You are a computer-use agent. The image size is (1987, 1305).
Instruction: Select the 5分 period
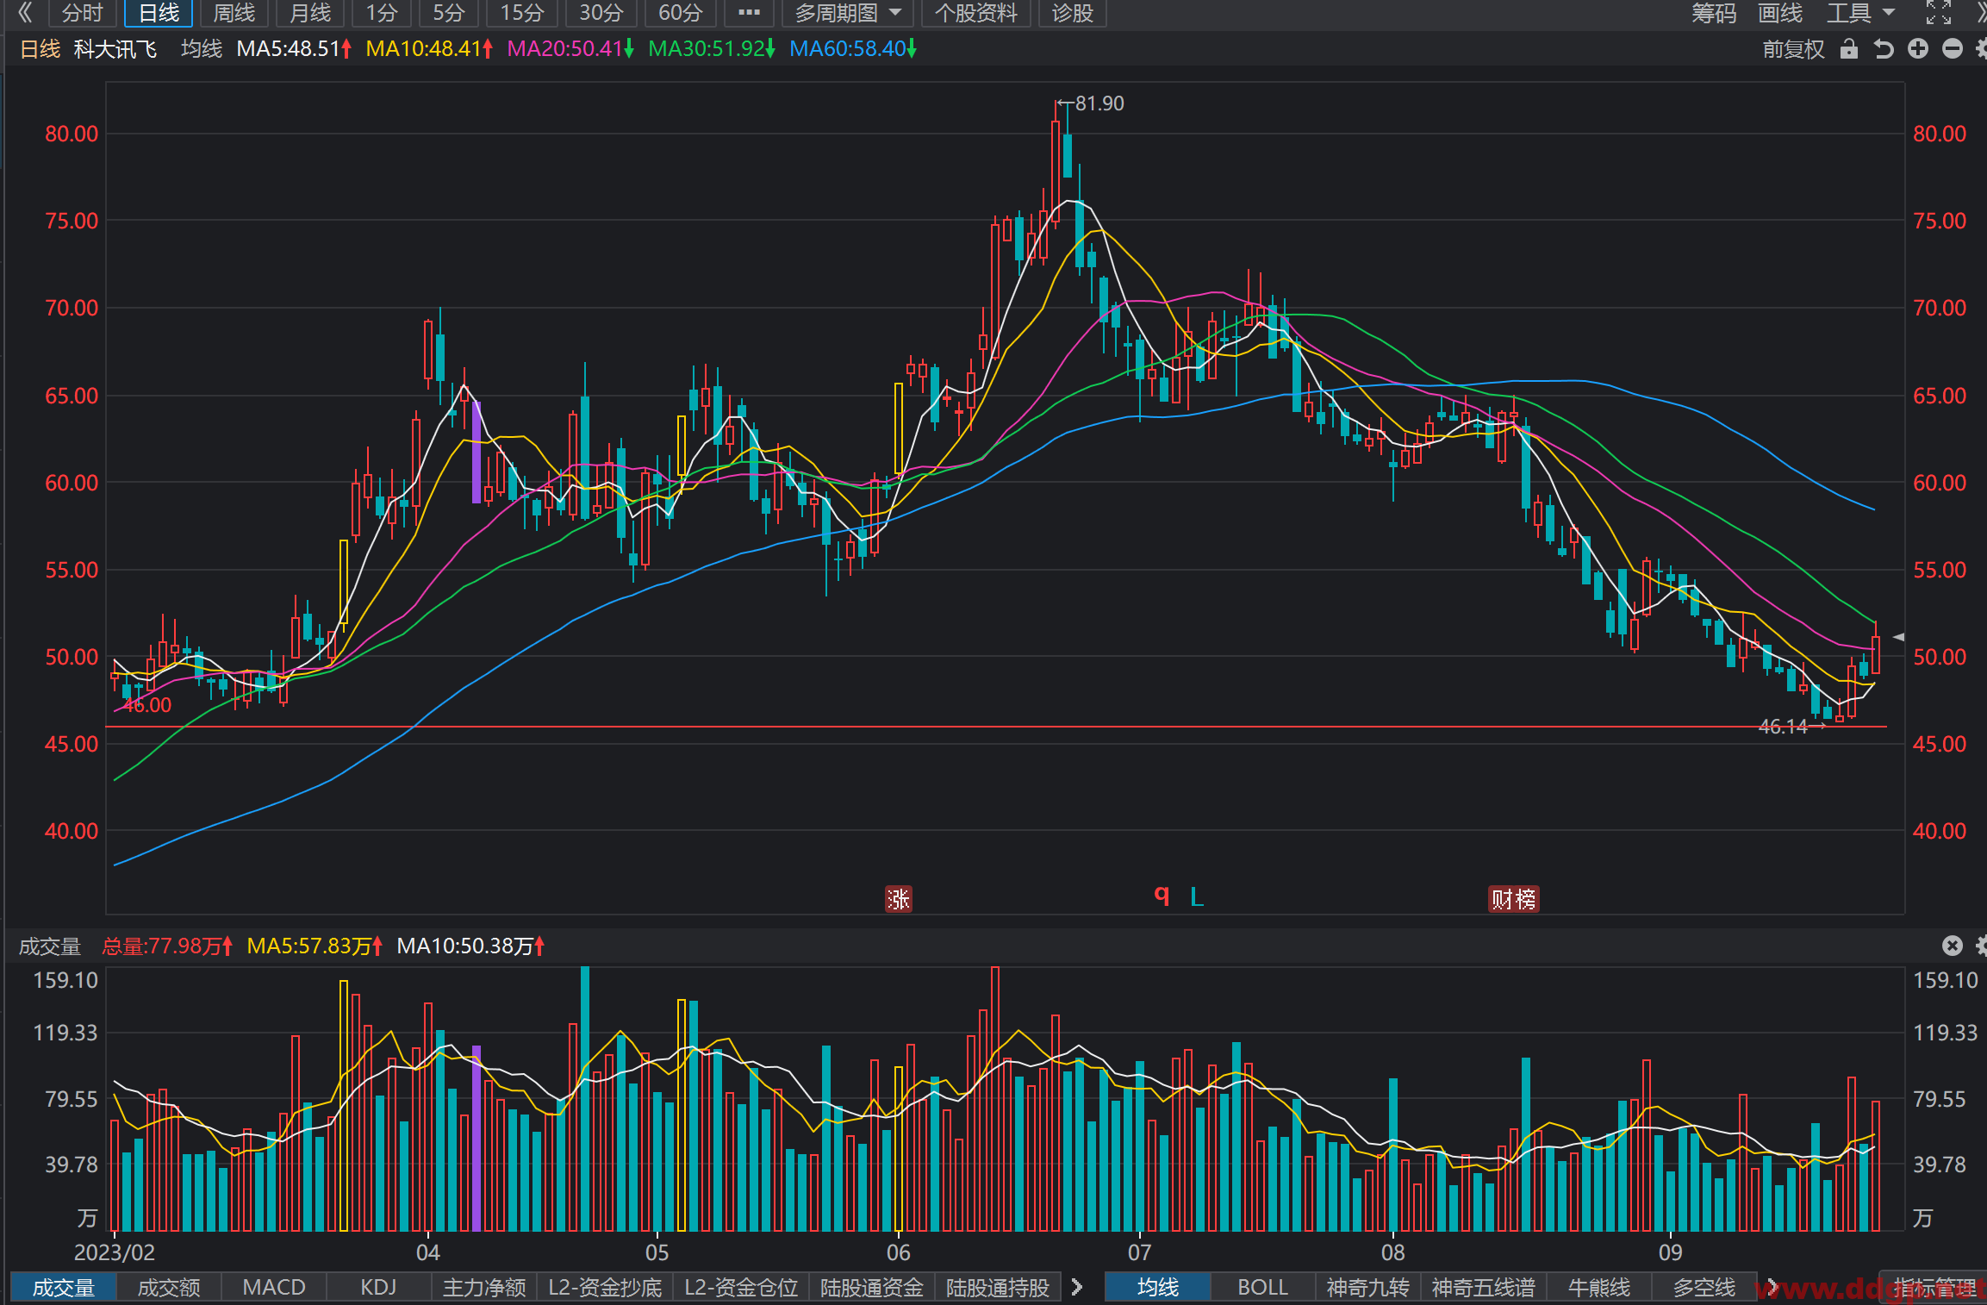449,13
